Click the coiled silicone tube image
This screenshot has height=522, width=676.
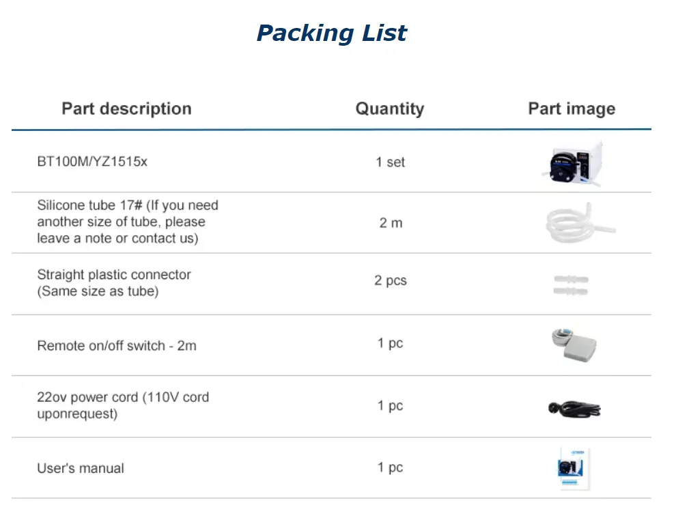[x=572, y=222]
